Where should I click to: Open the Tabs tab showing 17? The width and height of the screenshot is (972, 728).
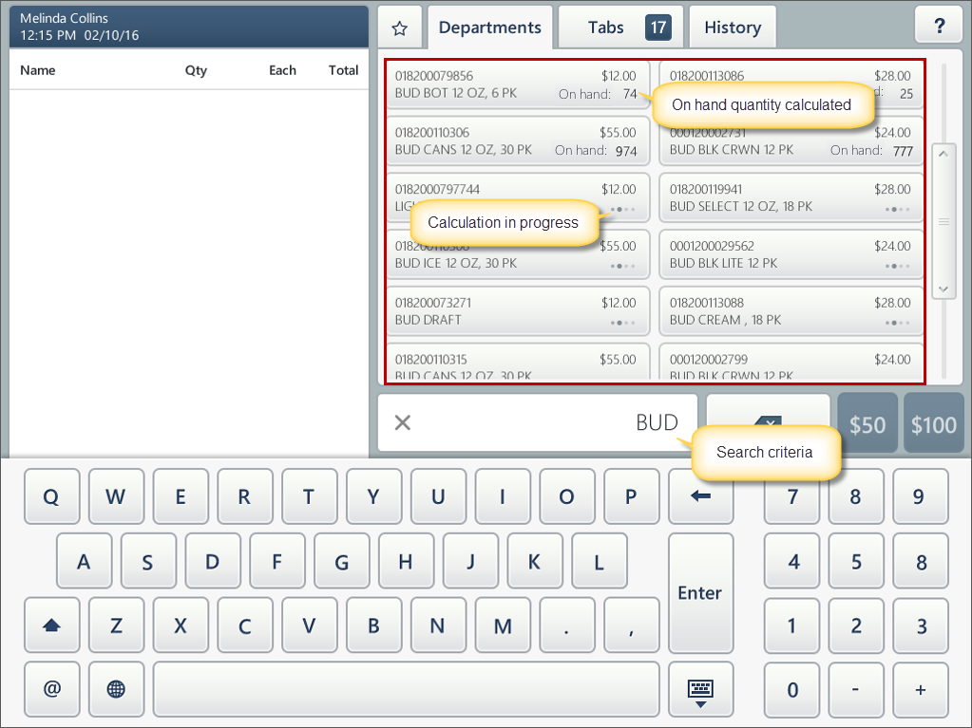pos(620,28)
